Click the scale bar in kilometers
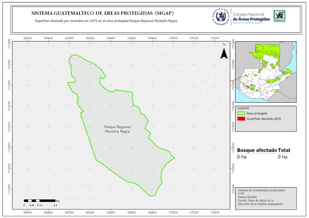The width and height of the screenshot is (309, 218). point(40,201)
